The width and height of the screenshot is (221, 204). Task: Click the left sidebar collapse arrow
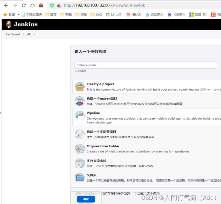[x=1, y=113]
